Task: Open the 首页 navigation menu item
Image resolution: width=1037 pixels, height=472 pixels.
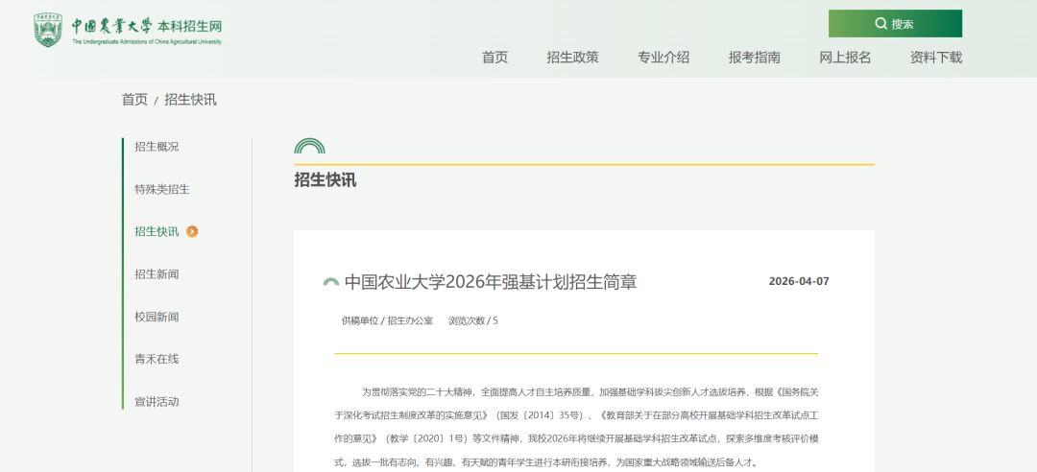Action: [x=494, y=58]
